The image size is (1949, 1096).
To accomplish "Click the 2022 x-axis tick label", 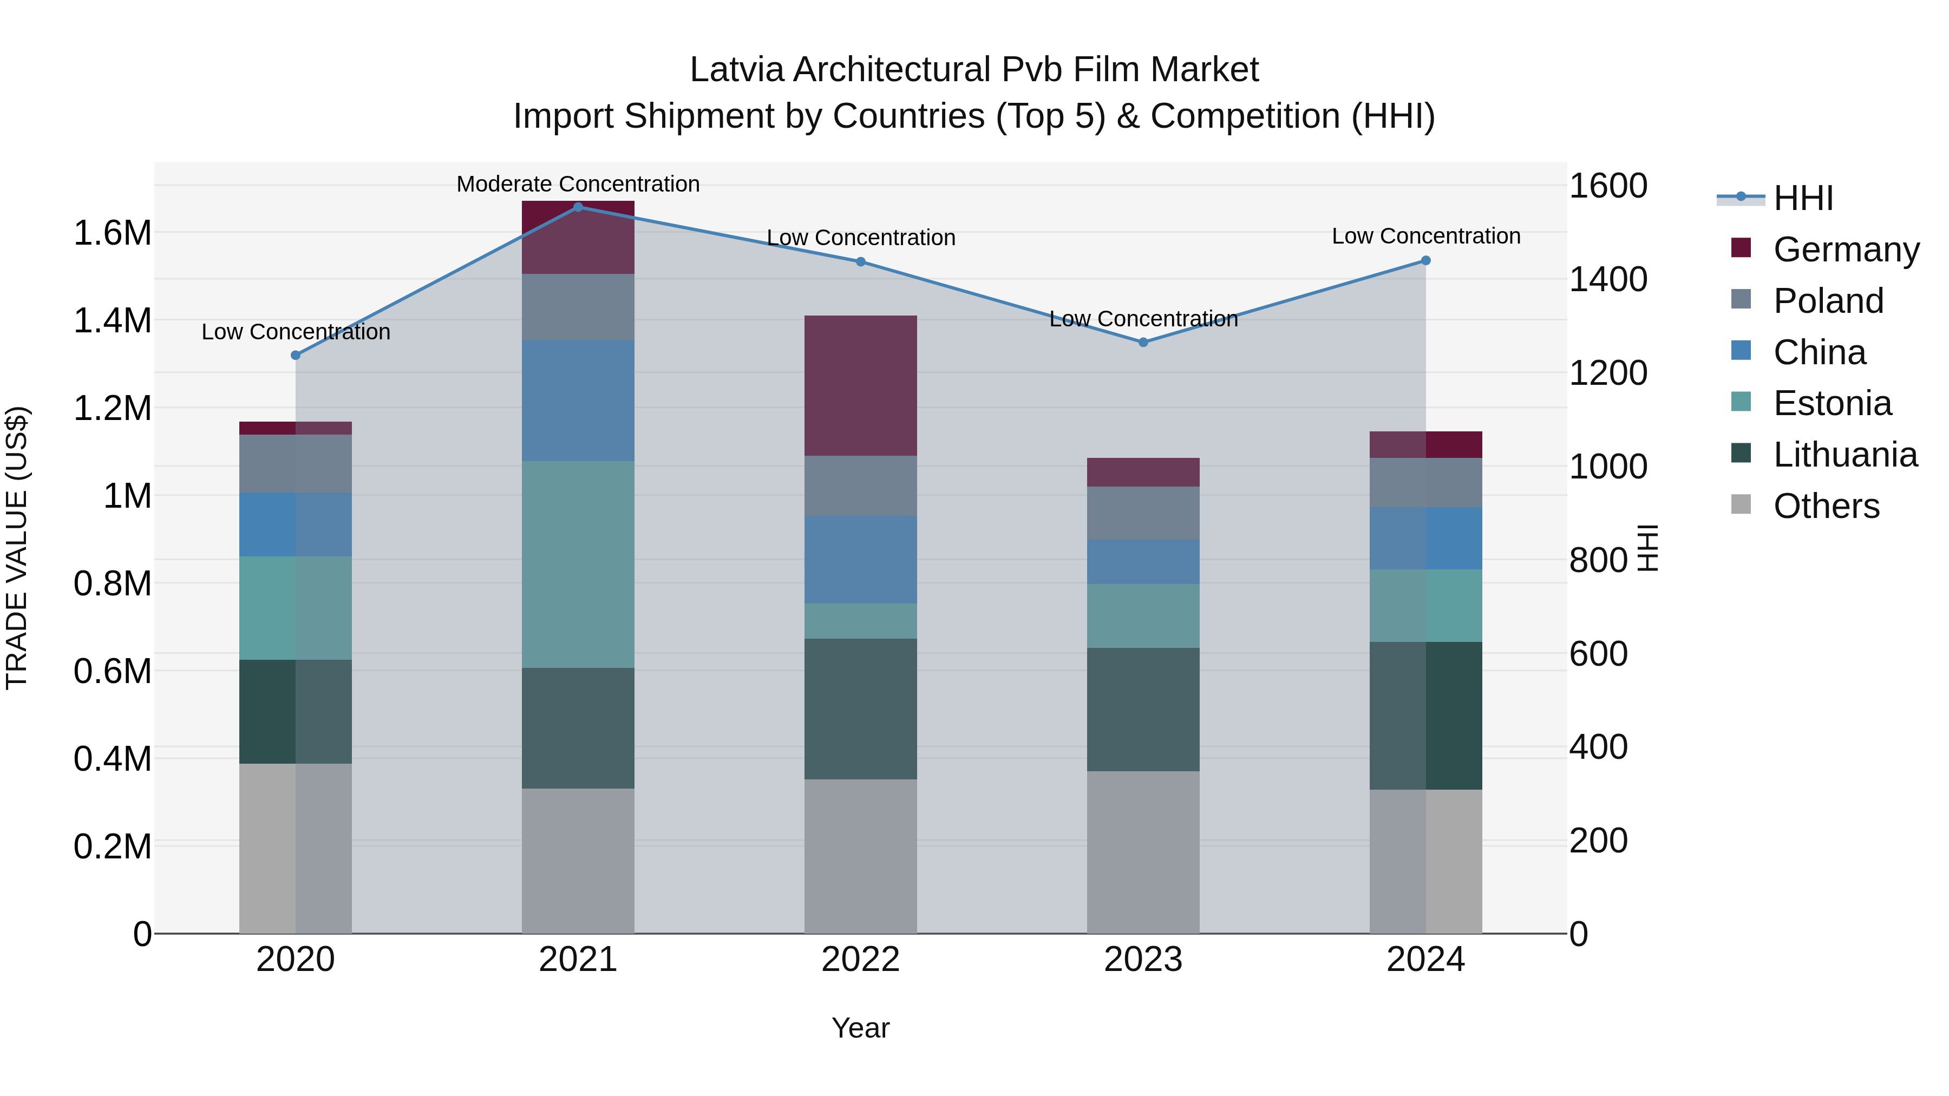I will (860, 960).
